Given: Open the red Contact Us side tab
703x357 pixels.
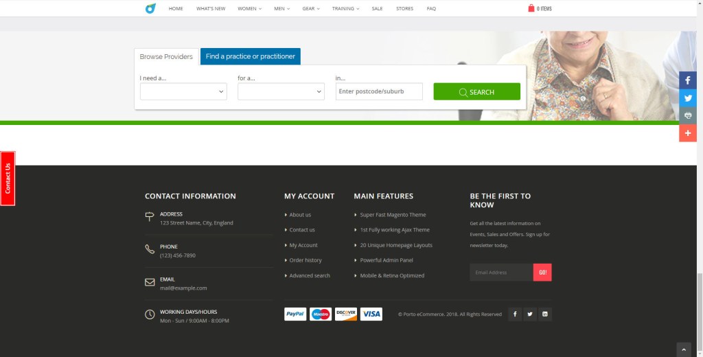Looking at the screenshot, I should click(x=8, y=178).
